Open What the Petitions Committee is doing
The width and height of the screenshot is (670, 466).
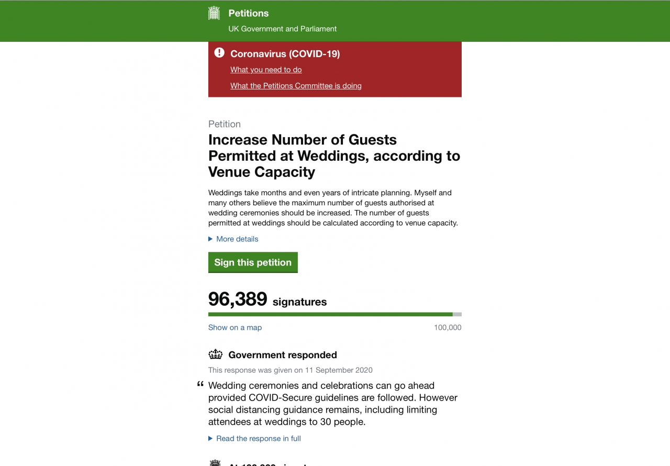(296, 85)
